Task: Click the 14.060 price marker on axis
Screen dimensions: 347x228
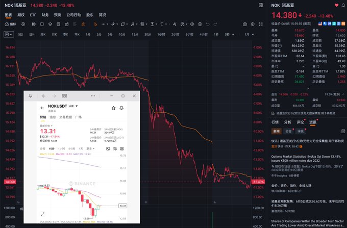Action: click(x=10, y=182)
